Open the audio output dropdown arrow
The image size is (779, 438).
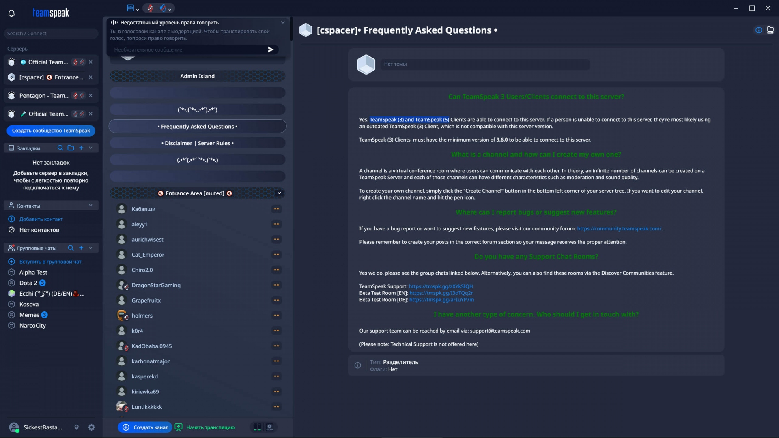(x=170, y=9)
